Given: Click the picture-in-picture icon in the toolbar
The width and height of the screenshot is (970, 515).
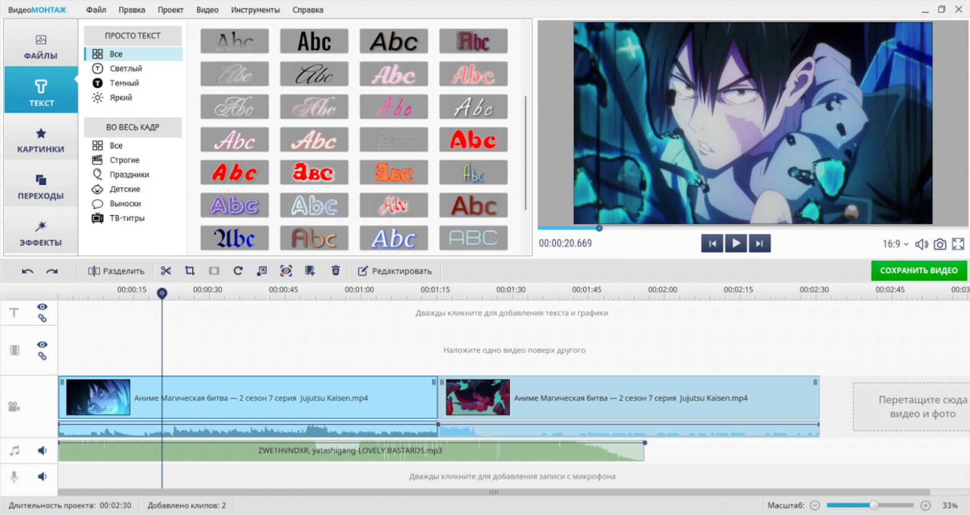Looking at the screenshot, I should click(x=262, y=271).
